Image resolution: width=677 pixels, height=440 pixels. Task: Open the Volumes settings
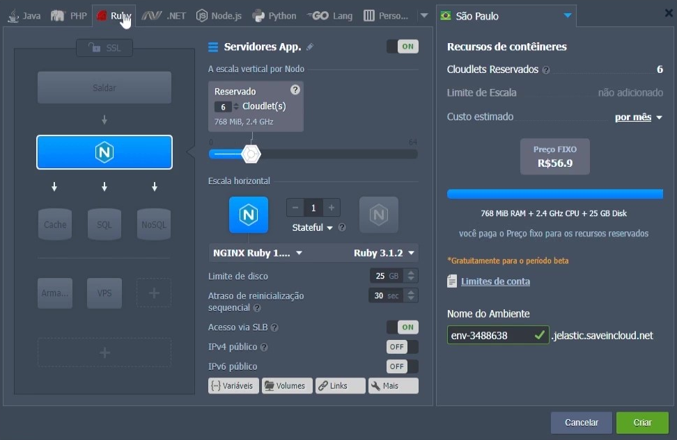[287, 386]
